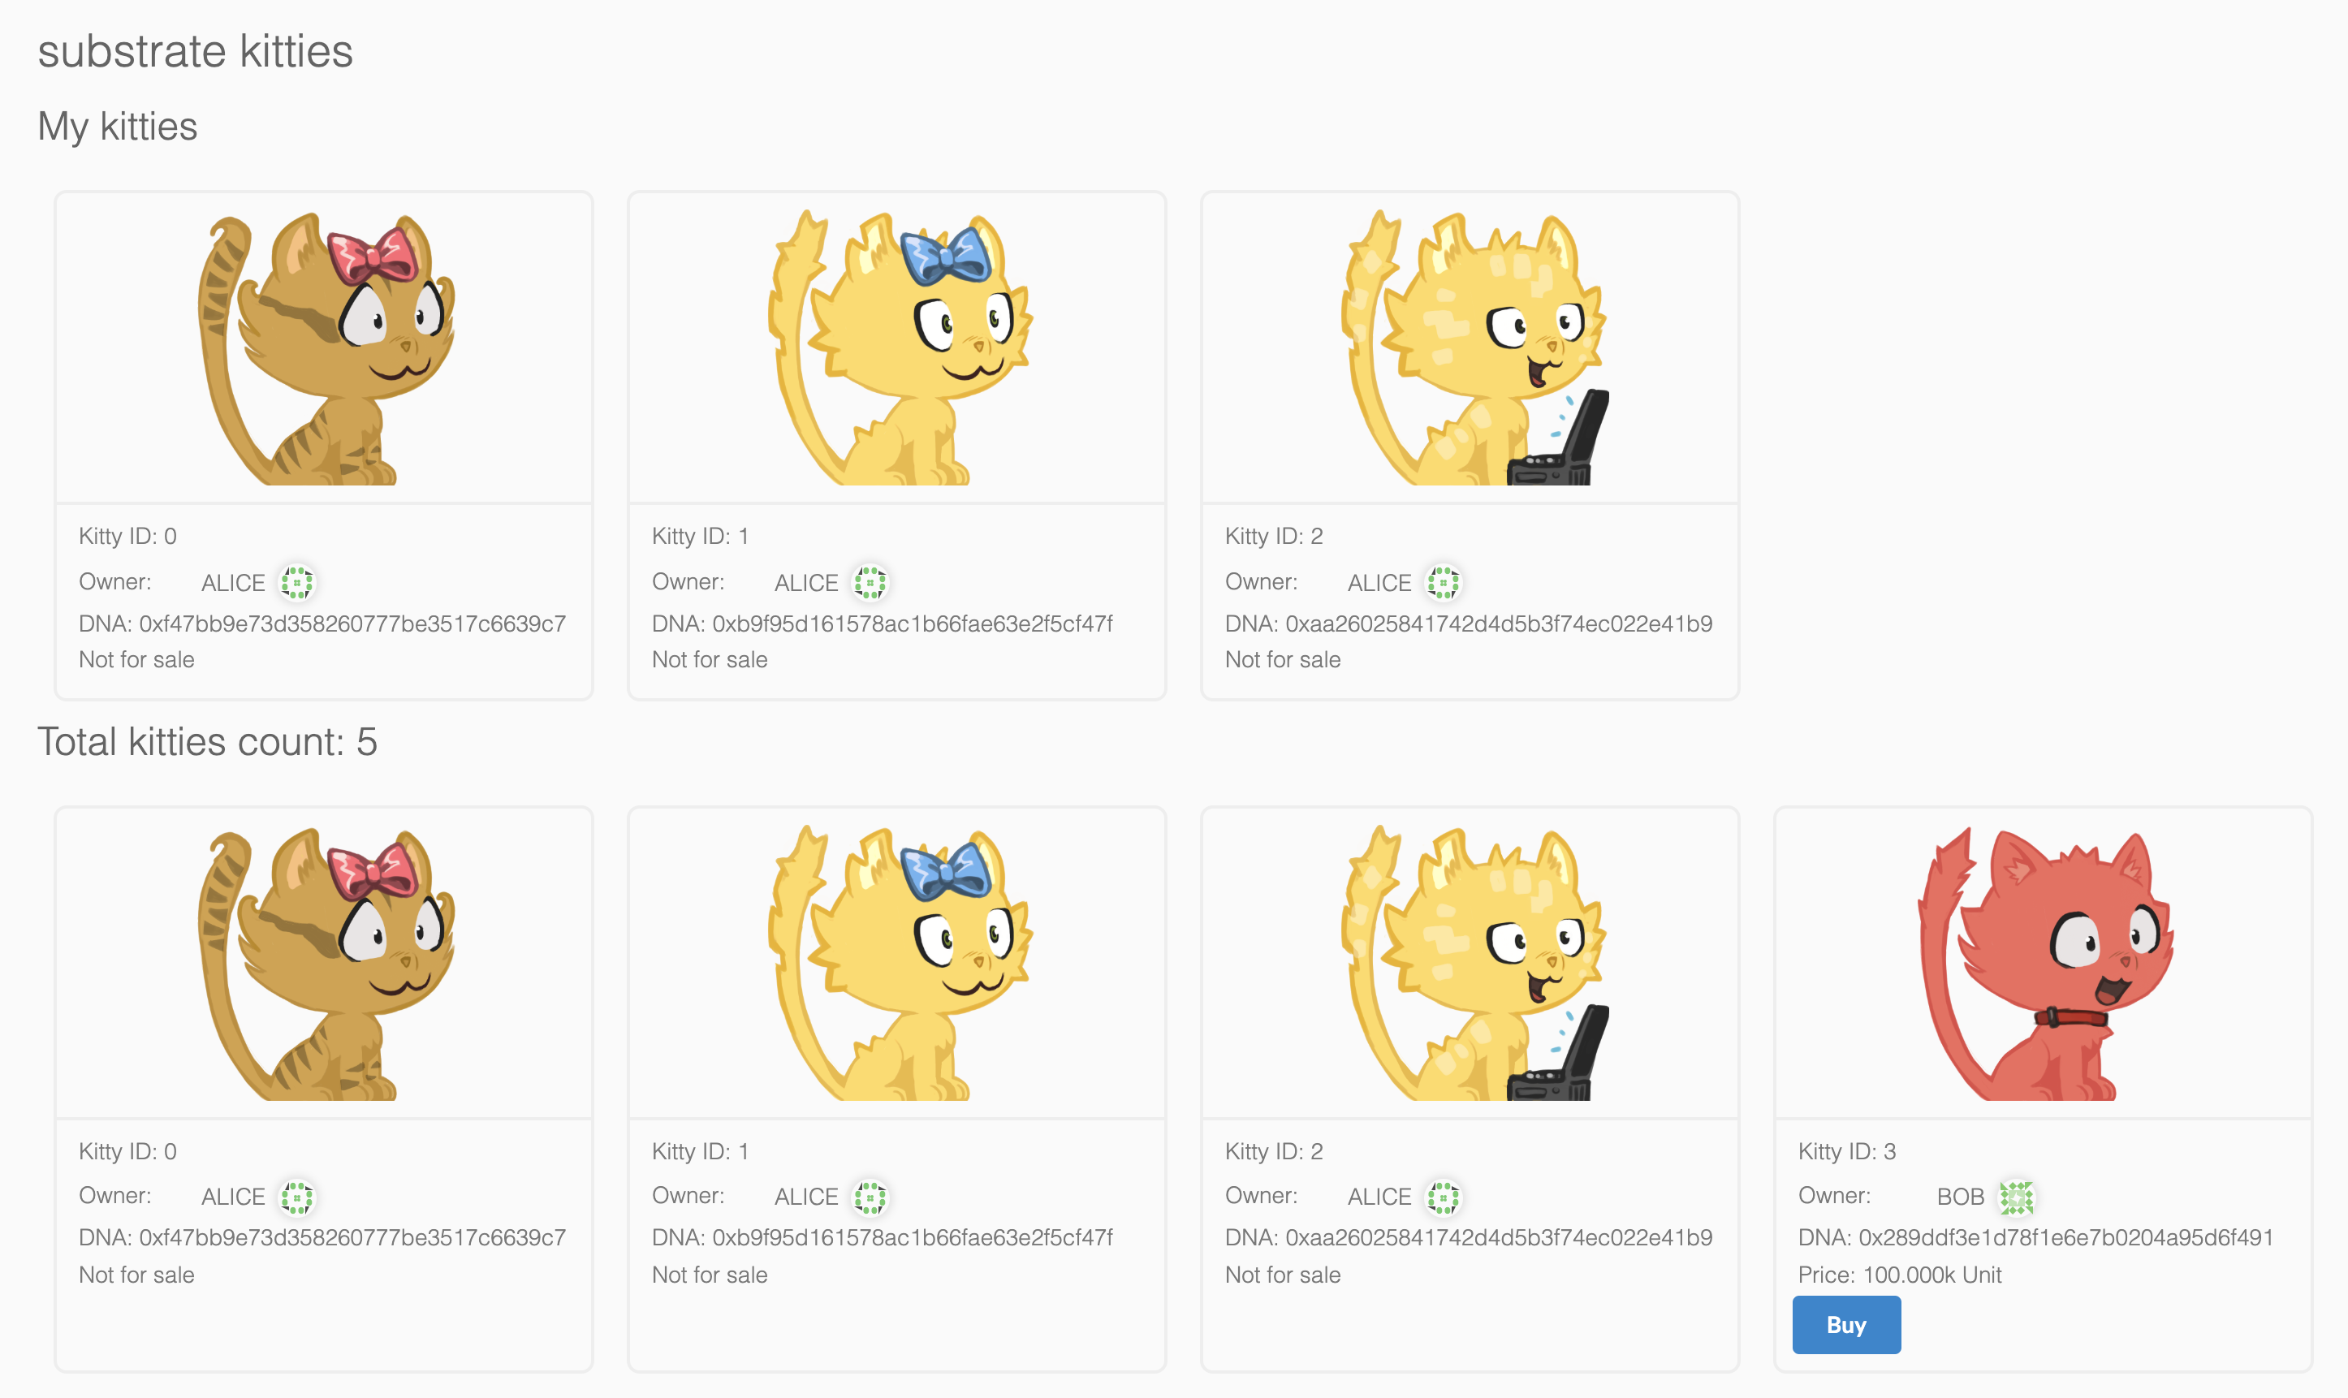The image size is (2348, 1398).
Task: Click ALICE identicon on Kitty 0 in all kitties list
Action: (x=296, y=1197)
